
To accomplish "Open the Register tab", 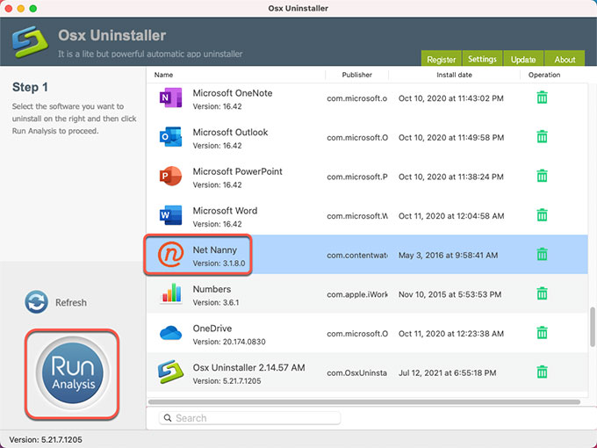I will point(441,60).
